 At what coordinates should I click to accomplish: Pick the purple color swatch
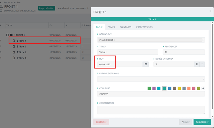tap(154, 89)
